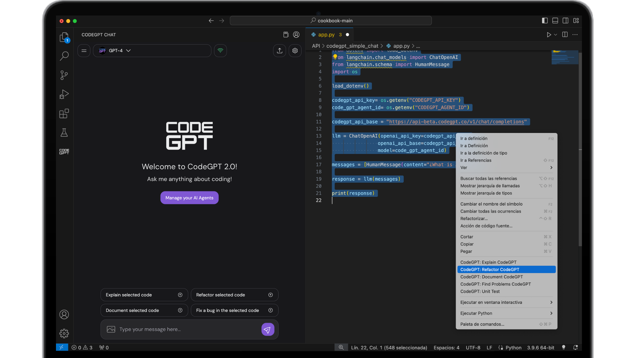The width and height of the screenshot is (636, 358).
Task: Open Manage gear in activity bar
Action: (x=64, y=333)
